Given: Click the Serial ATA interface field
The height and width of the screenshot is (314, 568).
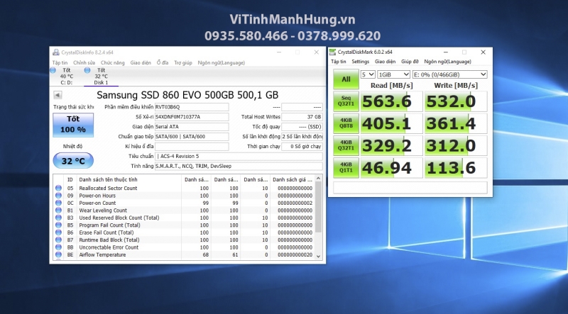Looking at the screenshot, I should [192, 127].
